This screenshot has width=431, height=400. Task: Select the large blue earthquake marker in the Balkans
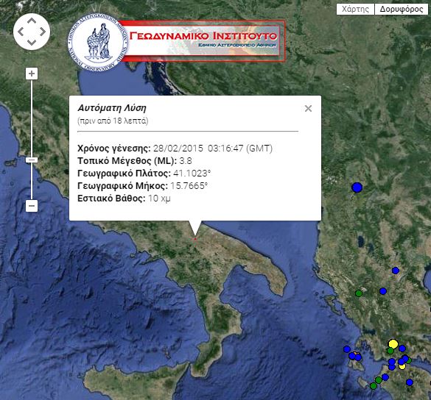357,187
